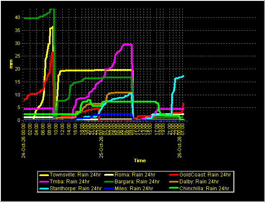
Task: Click the 14:00 x-axis time label
Action: pyautogui.click(x=69, y=129)
